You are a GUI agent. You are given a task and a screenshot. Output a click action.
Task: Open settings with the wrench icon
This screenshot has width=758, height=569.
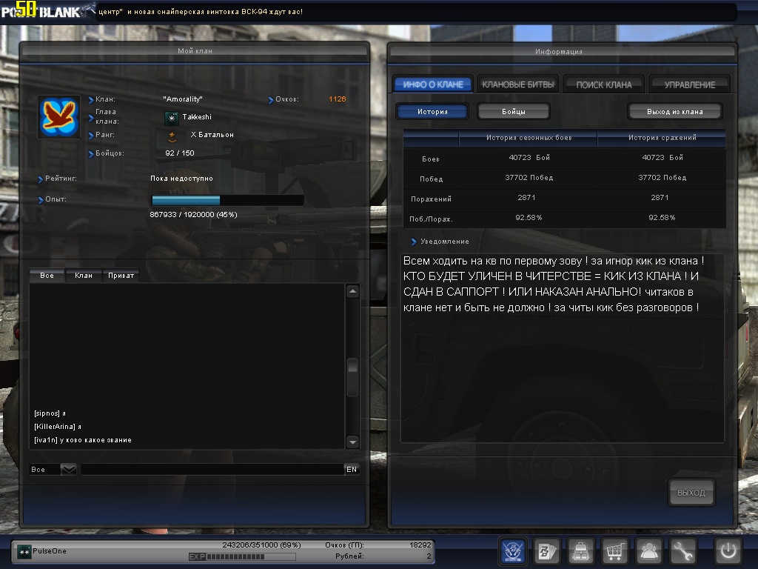coord(683,551)
